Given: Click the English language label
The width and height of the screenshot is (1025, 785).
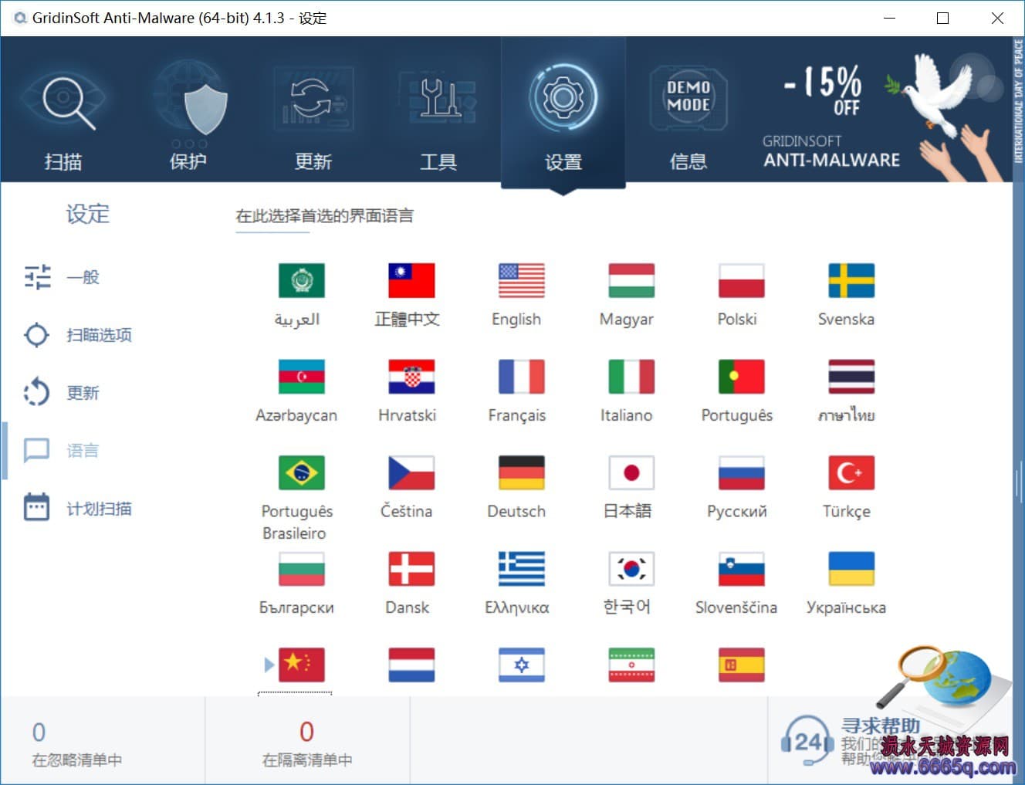Looking at the screenshot, I should coord(516,320).
